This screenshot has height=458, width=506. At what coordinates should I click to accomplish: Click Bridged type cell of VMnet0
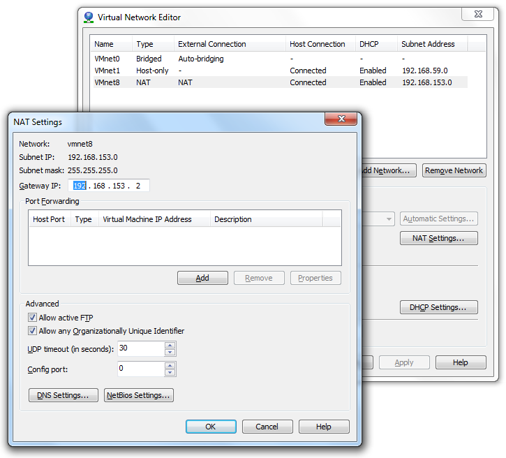pos(149,59)
